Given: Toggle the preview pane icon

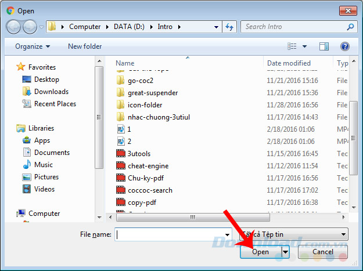Looking at the screenshot, I should click(x=324, y=46).
